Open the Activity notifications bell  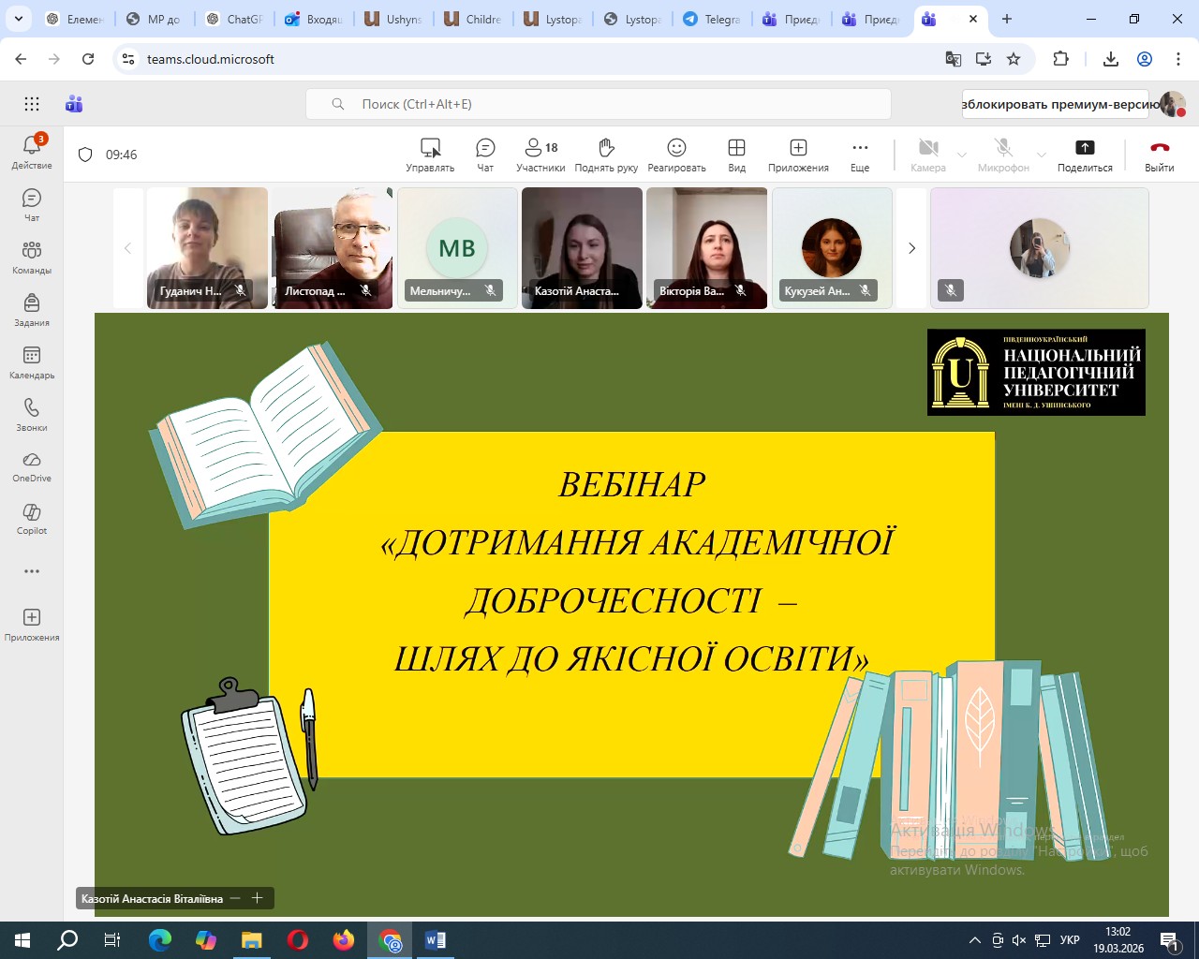tap(32, 152)
